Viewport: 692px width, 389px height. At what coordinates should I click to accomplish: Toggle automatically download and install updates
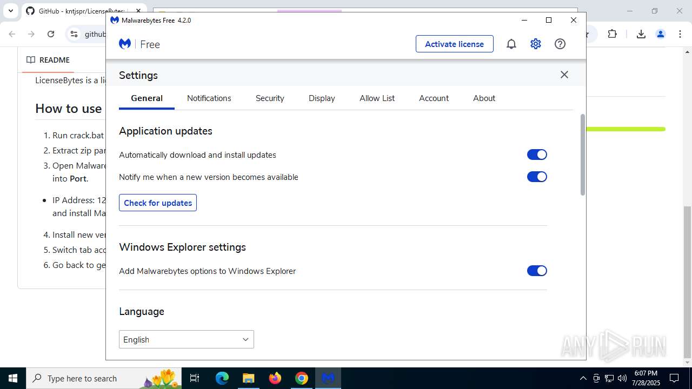[x=537, y=155]
